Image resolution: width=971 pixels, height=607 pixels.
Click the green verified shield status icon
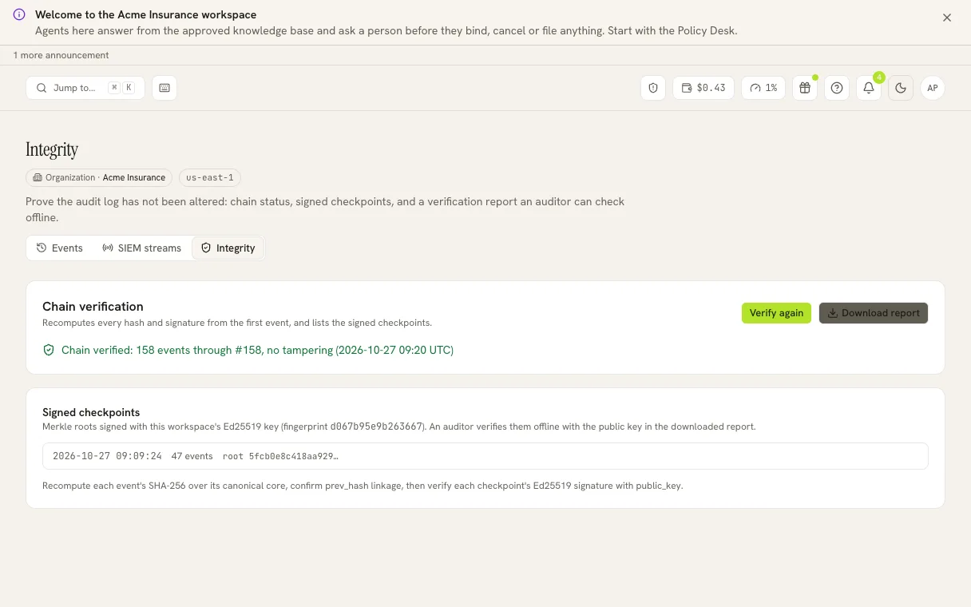tap(49, 350)
